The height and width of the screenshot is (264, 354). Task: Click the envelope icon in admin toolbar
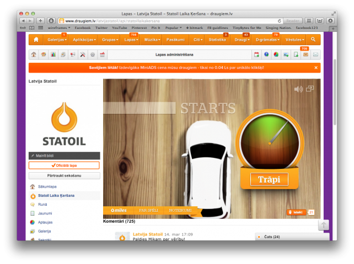[315, 54]
